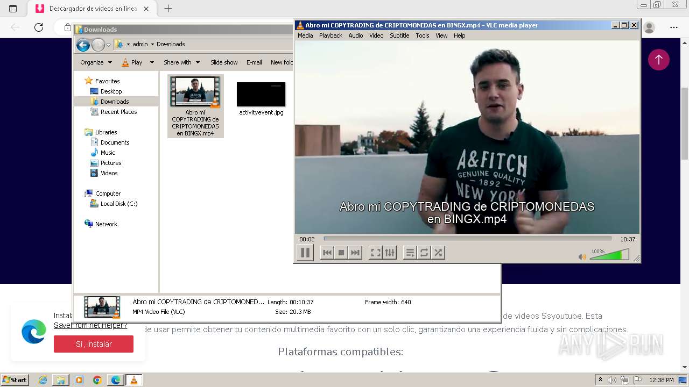Show VLC extended settings
This screenshot has height=387, width=689.
click(390, 253)
